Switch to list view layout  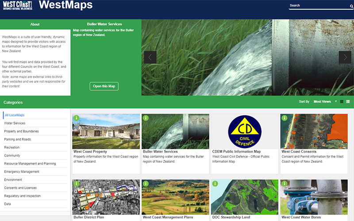[x=348, y=102]
